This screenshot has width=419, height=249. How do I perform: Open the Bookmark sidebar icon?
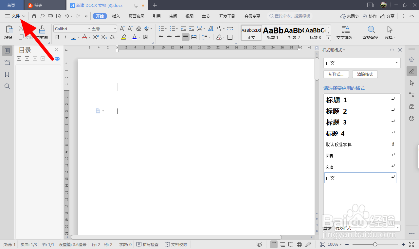7,74
